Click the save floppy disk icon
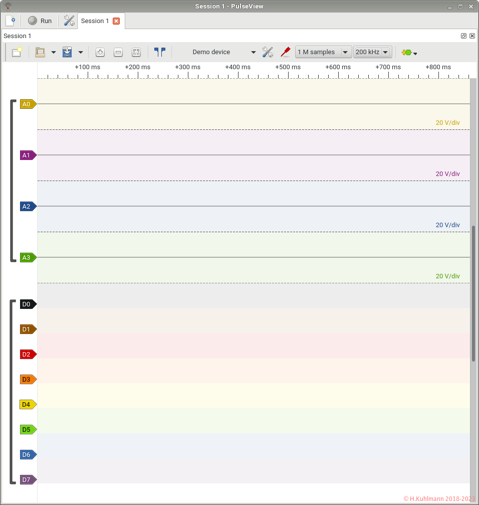Screen dimensions: 479x505 67,52
